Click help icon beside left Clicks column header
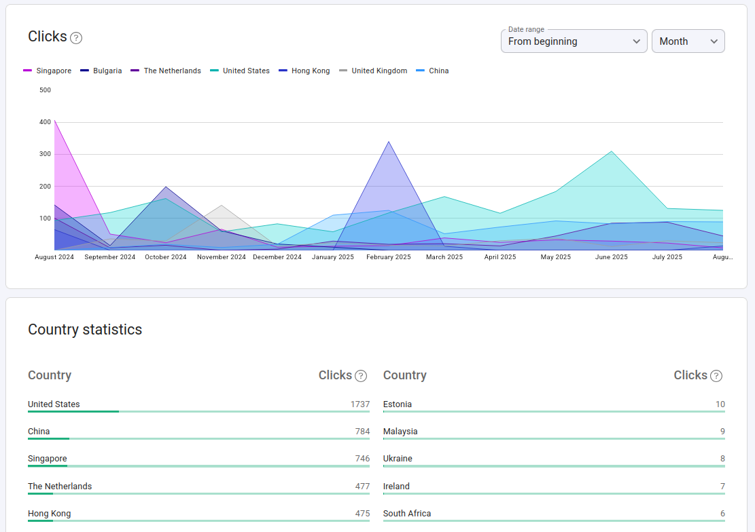 [361, 376]
